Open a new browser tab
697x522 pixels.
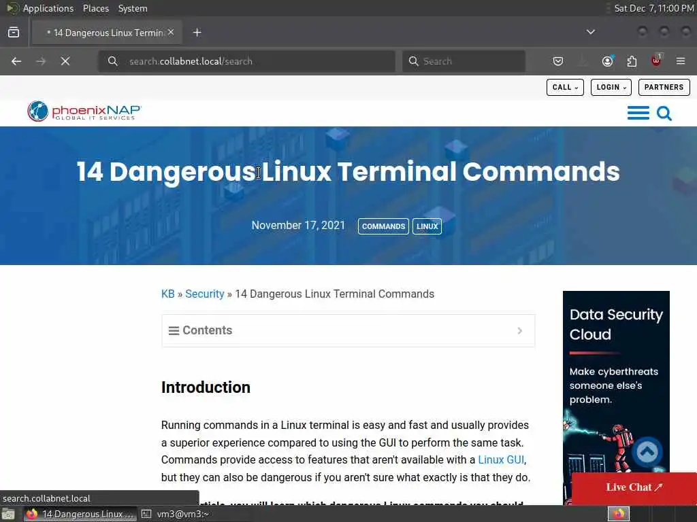(x=197, y=33)
